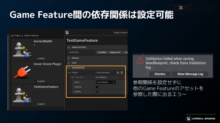The width and height of the screenshot is (220, 123).
Task: Click the Loaded initial state option
Action: click(126, 52)
